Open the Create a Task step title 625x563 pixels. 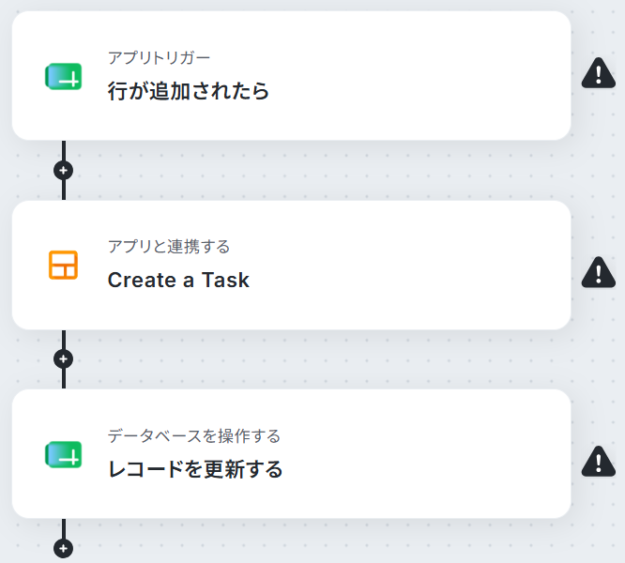click(x=178, y=280)
